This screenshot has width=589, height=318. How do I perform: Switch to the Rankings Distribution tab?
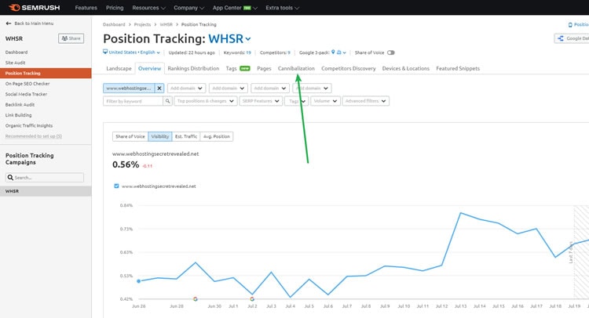(x=193, y=69)
